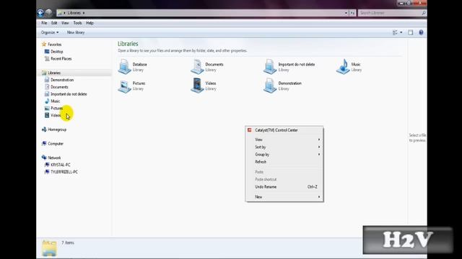Open the Organize dropdown
The image size is (462, 259).
(x=50, y=32)
